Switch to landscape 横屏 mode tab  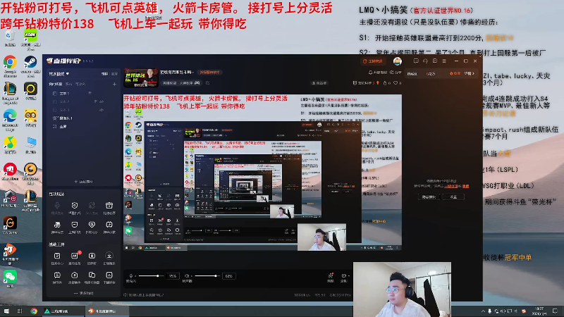pyautogui.click(x=104, y=74)
